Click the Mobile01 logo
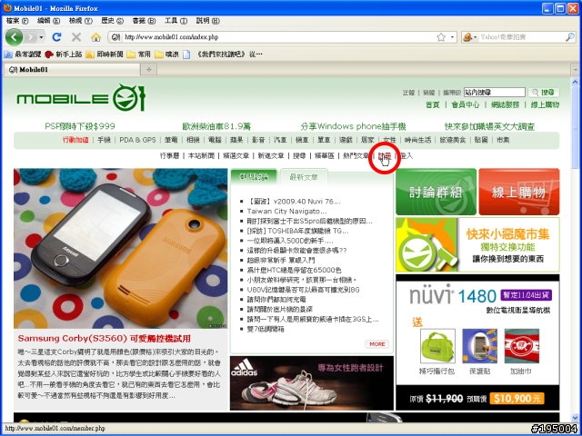Screen dimensions: 582x436 81,98
